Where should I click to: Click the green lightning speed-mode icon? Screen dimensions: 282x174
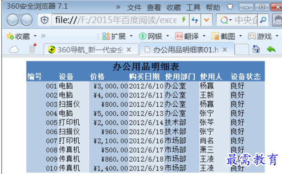[x=184, y=19]
